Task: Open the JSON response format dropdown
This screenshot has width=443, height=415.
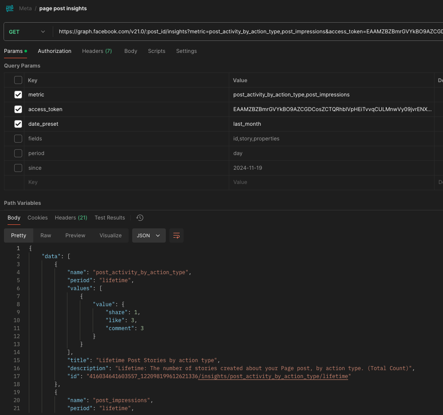Action: pos(149,235)
